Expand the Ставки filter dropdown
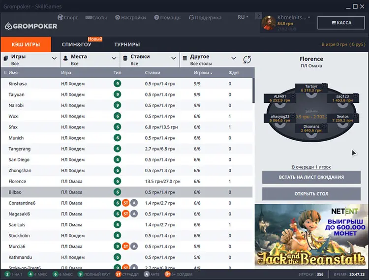The height and width of the screenshot is (280, 369). [x=150, y=60]
